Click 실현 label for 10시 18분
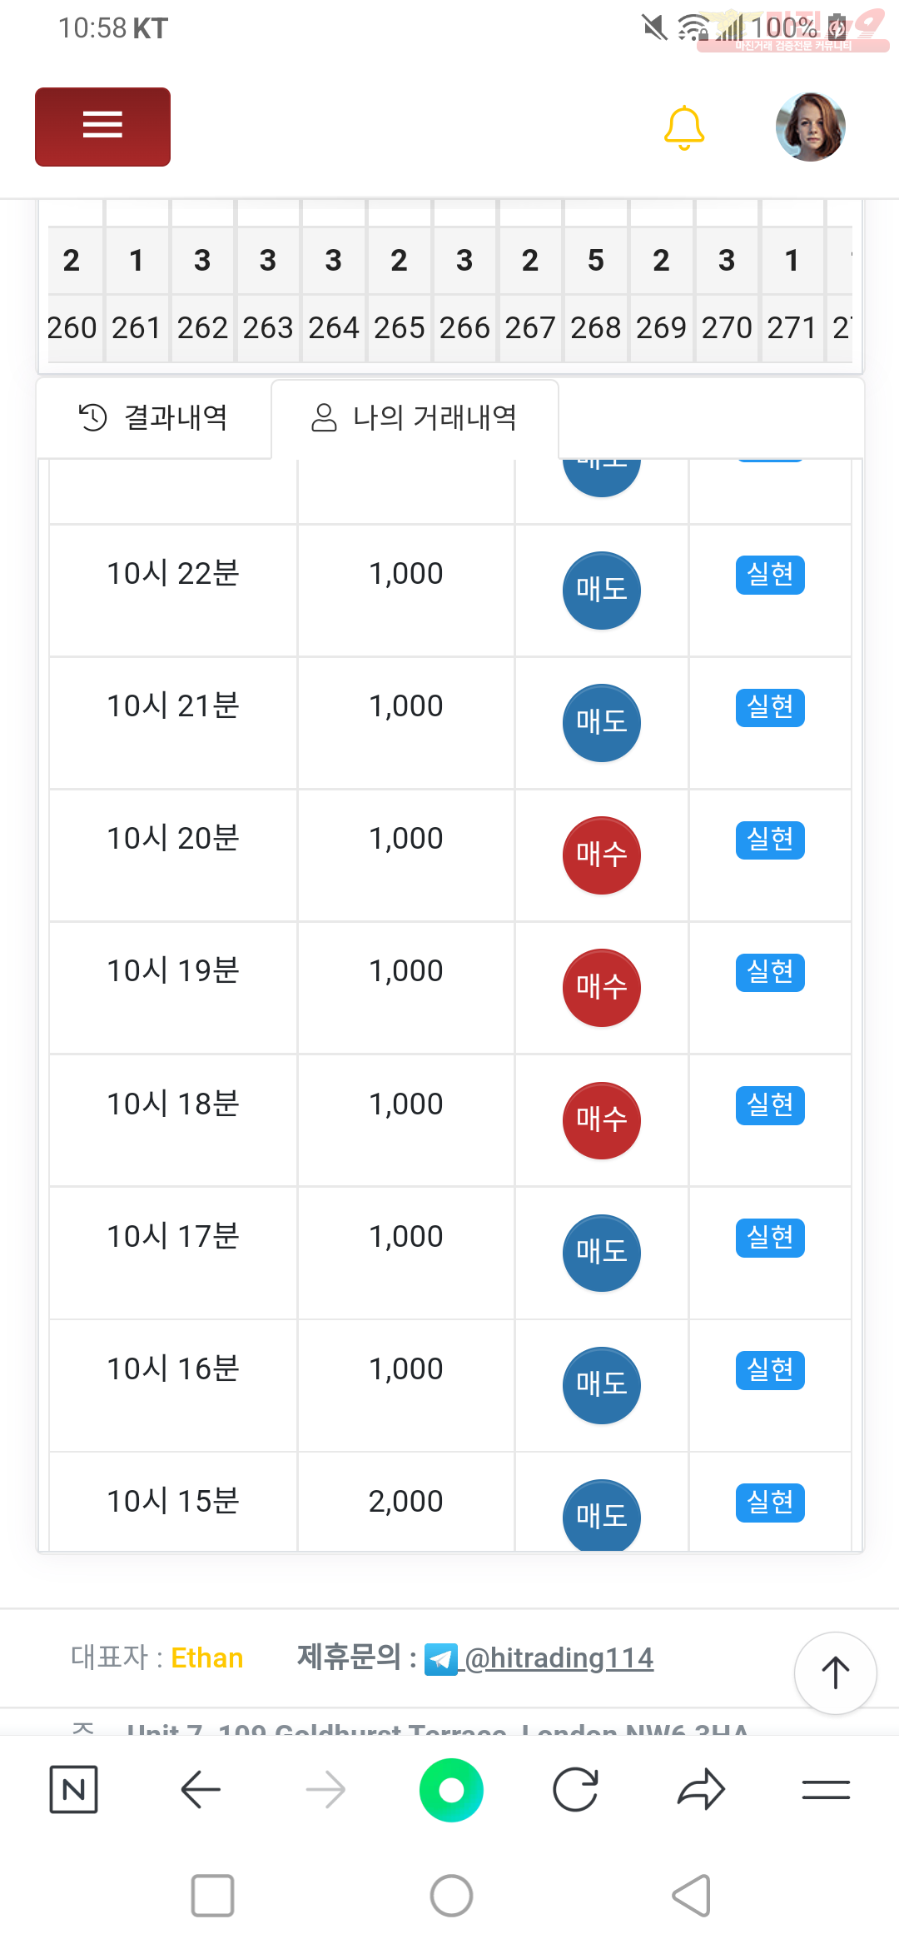 [770, 1105]
